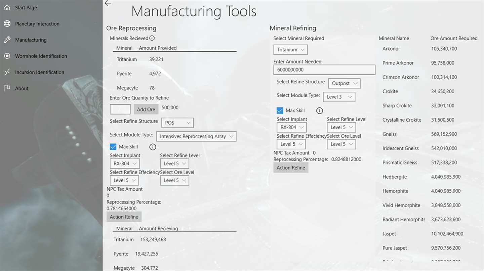Click the ore quantity input box
Image resolution: width=484 pixels, height=271 pixels.
[120, 109]
